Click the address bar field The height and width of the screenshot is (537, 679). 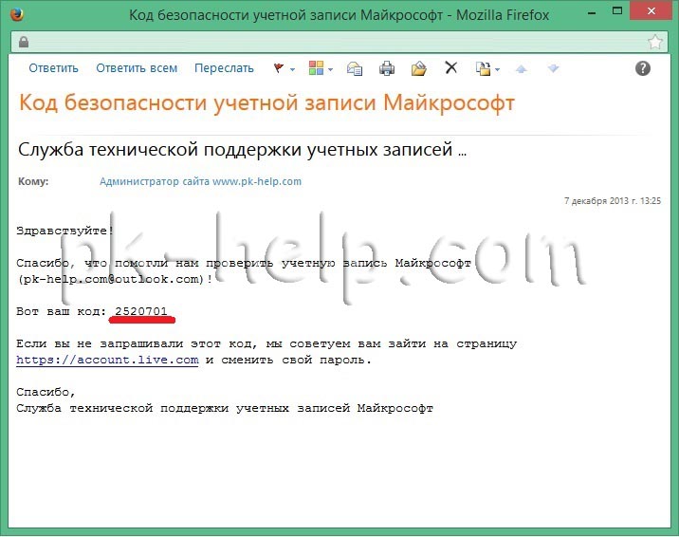click(x=338, y=42)
